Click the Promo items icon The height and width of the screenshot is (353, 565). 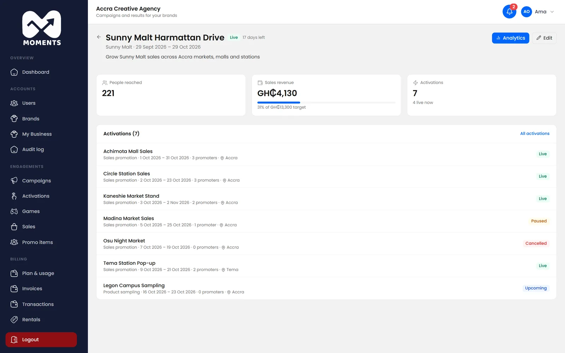(14, 242)
